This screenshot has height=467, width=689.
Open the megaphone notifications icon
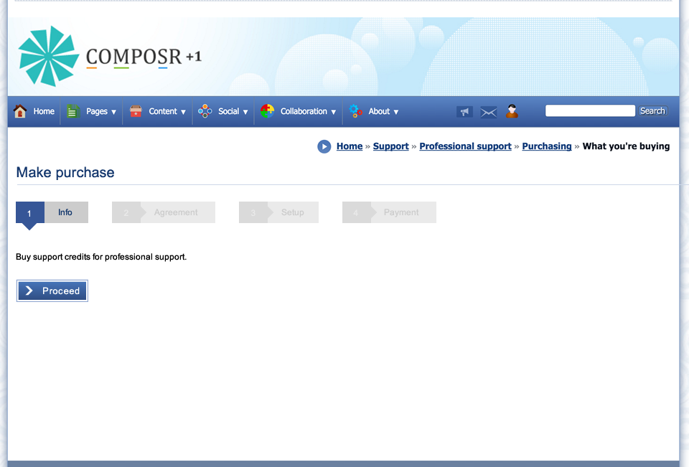pos(464,112)
